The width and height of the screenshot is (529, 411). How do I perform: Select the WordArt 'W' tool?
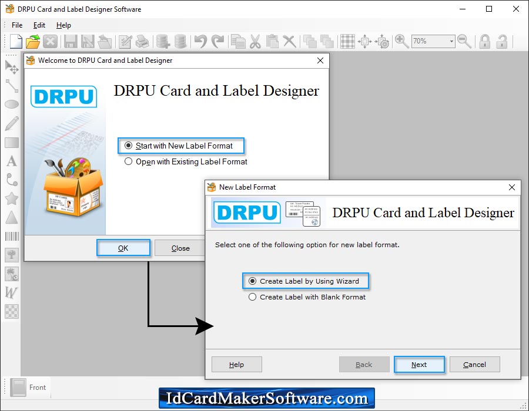coord(11,292)
